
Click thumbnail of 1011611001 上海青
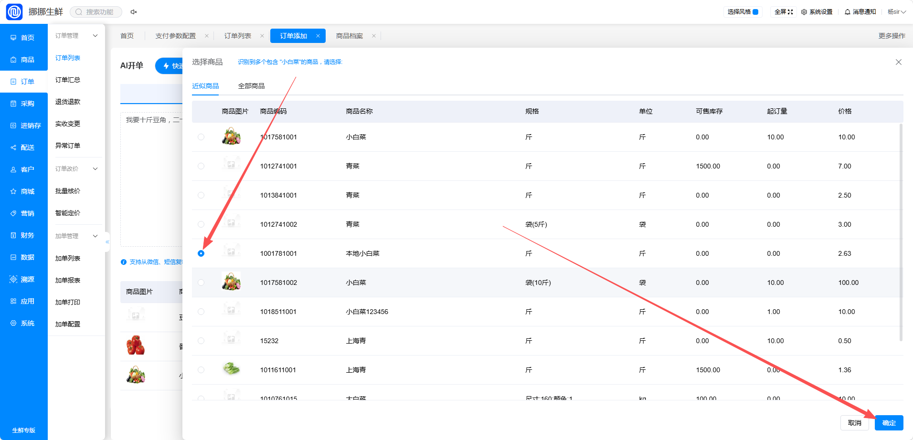[231, 369]
